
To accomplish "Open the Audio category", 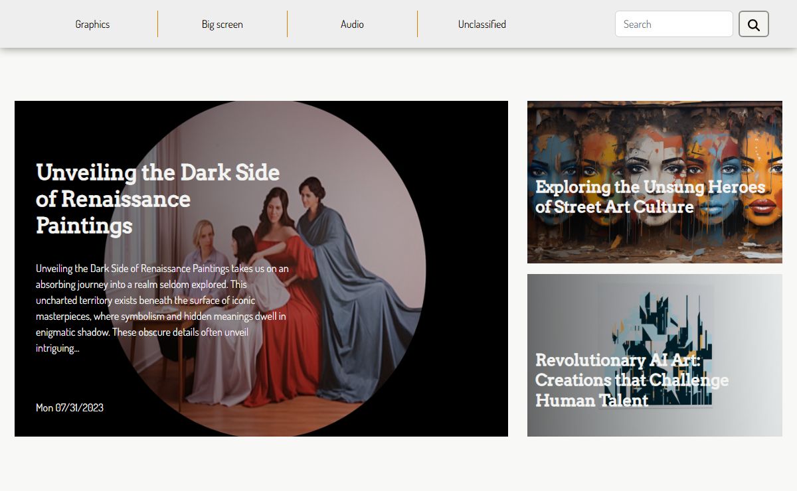I will pyautogui.click(x=352, y=25).
